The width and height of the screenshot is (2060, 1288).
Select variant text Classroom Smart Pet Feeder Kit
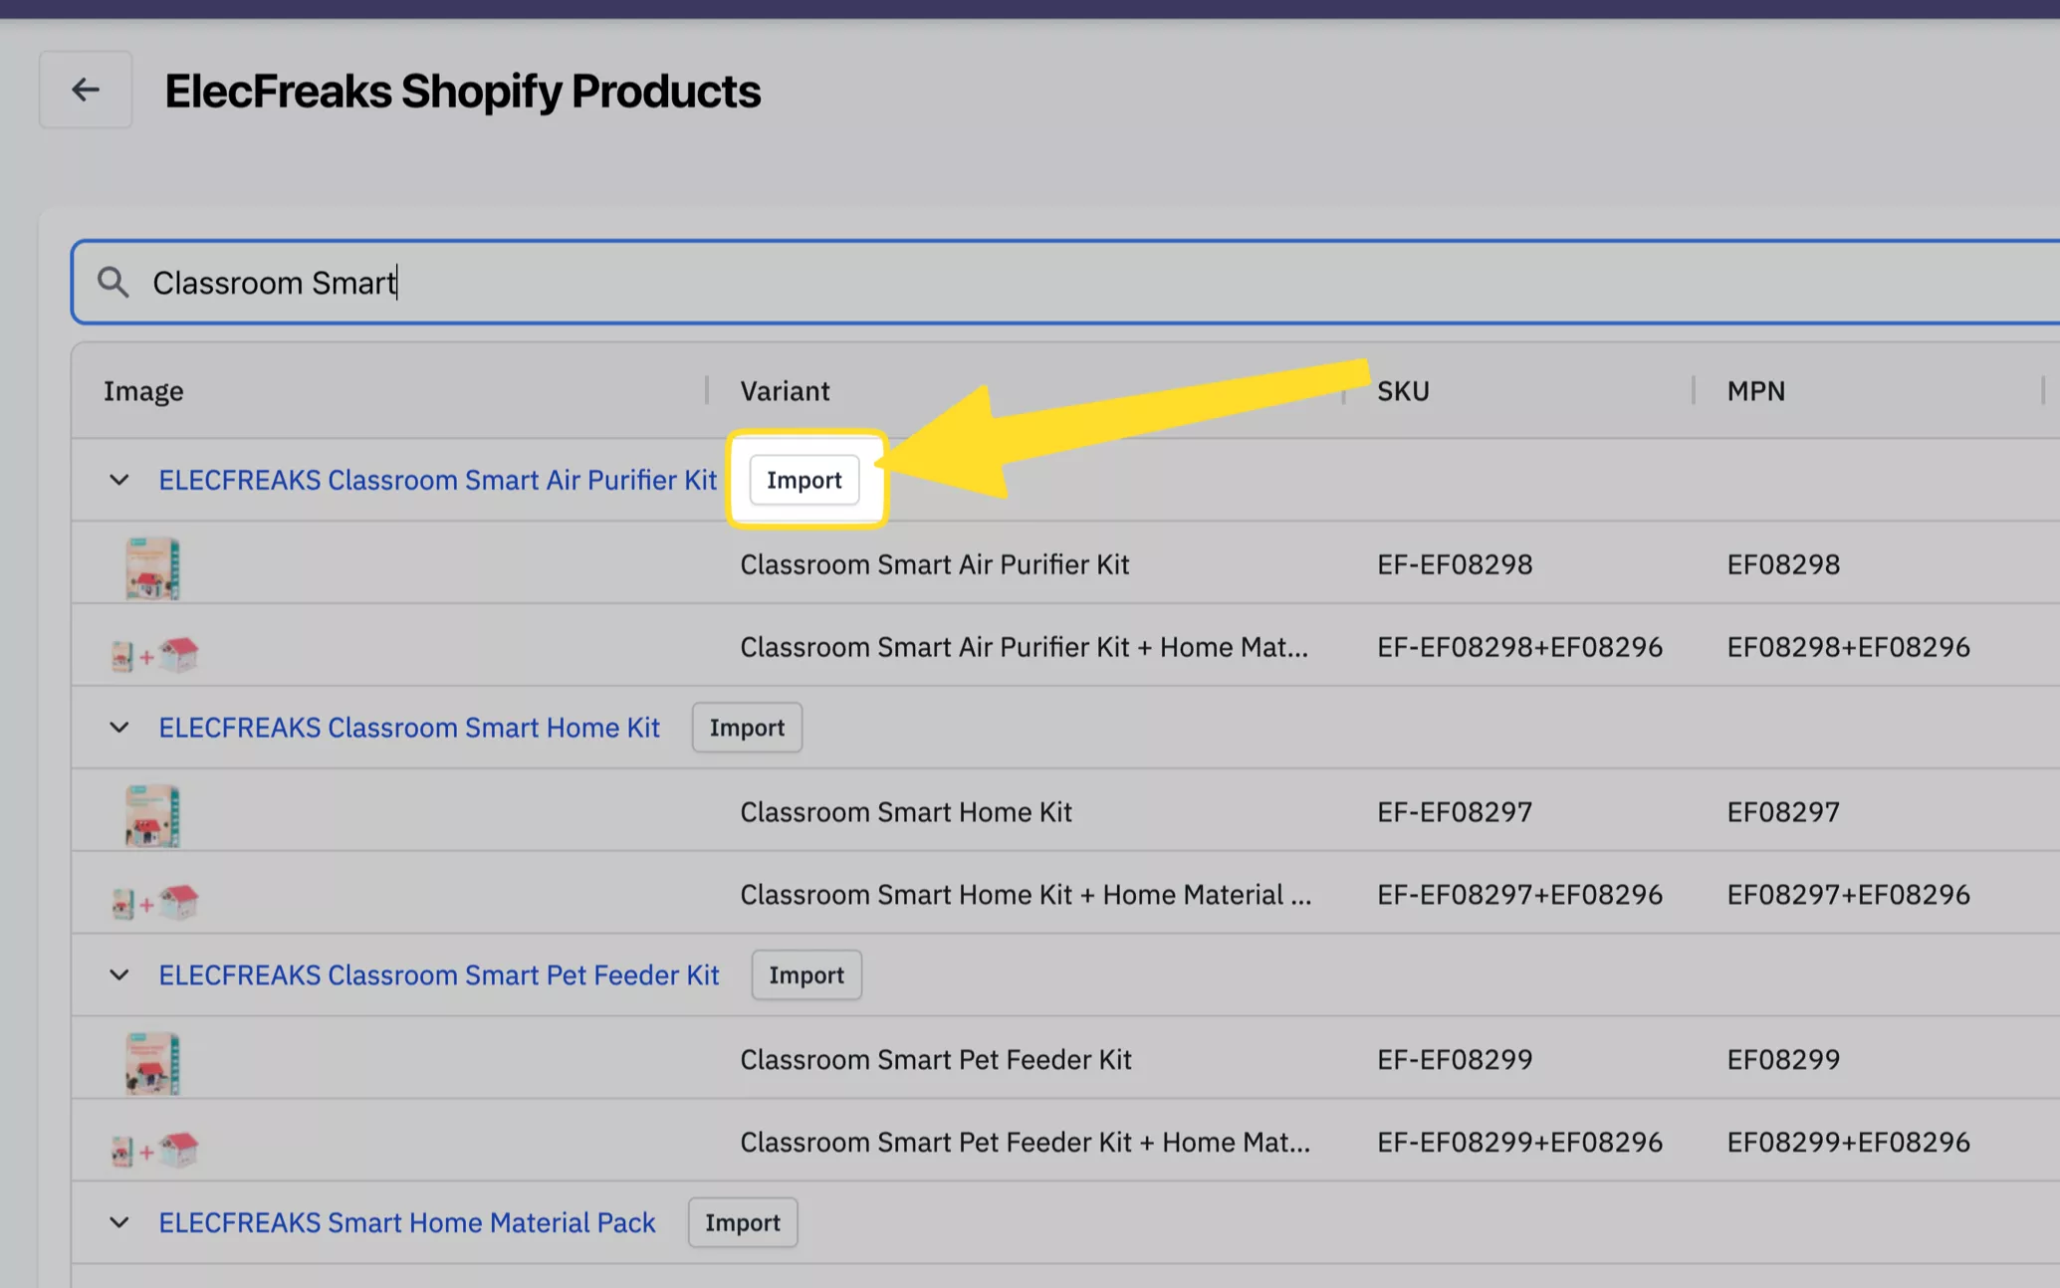tap(936, 1059)
